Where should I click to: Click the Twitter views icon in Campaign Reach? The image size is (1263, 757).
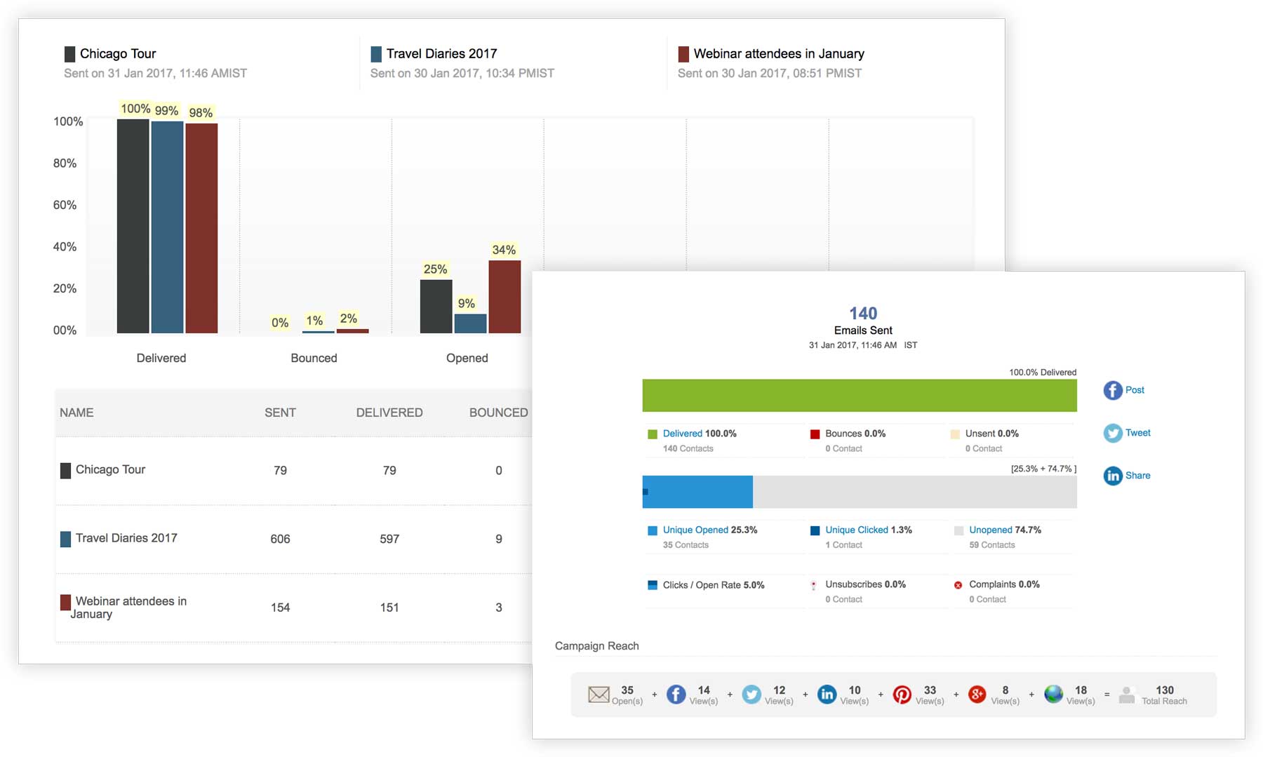point(751,695)
